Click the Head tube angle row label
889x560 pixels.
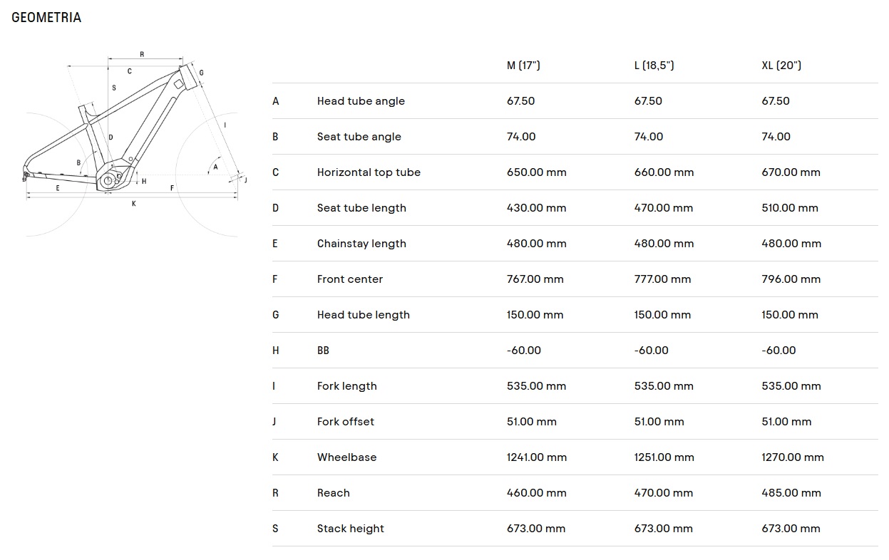(361, 101)
